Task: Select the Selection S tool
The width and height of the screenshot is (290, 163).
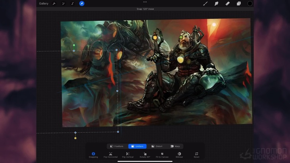Action: (x=72, y=4)
